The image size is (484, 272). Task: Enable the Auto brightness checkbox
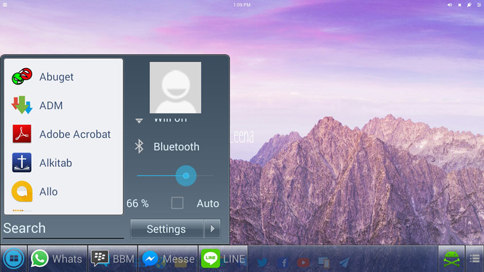177,203
